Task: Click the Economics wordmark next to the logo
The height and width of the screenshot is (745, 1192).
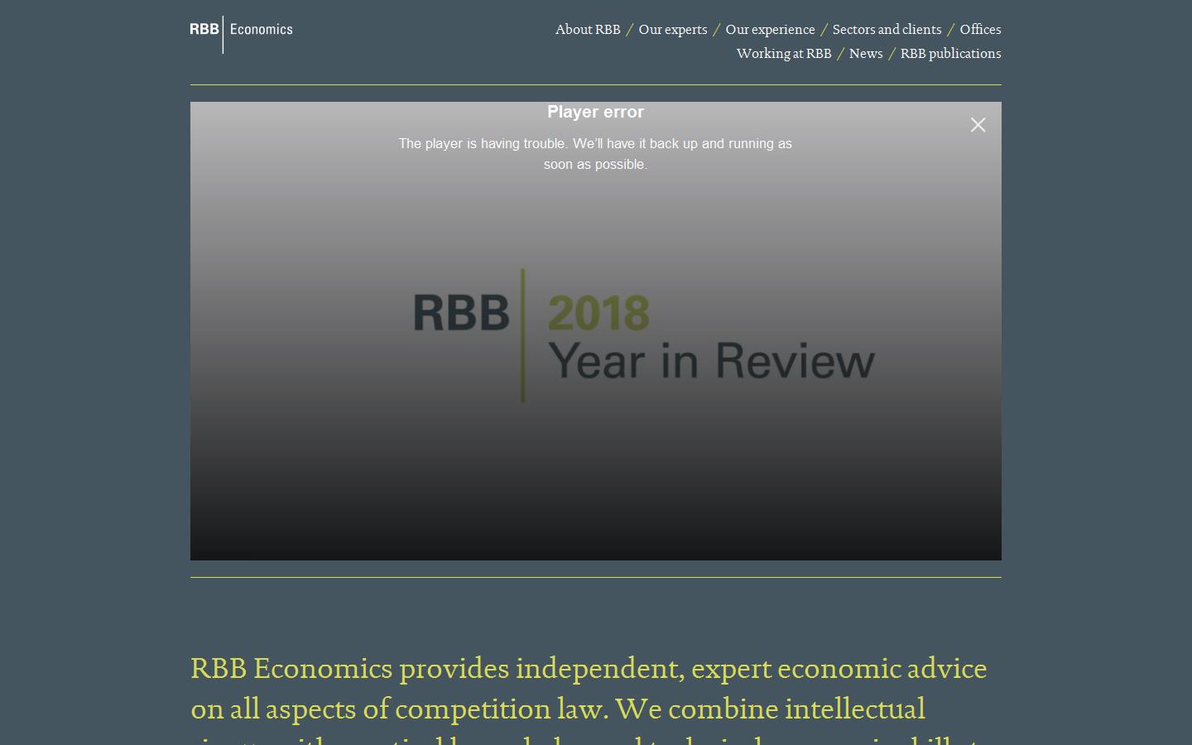Action: (x=261, y=29)
